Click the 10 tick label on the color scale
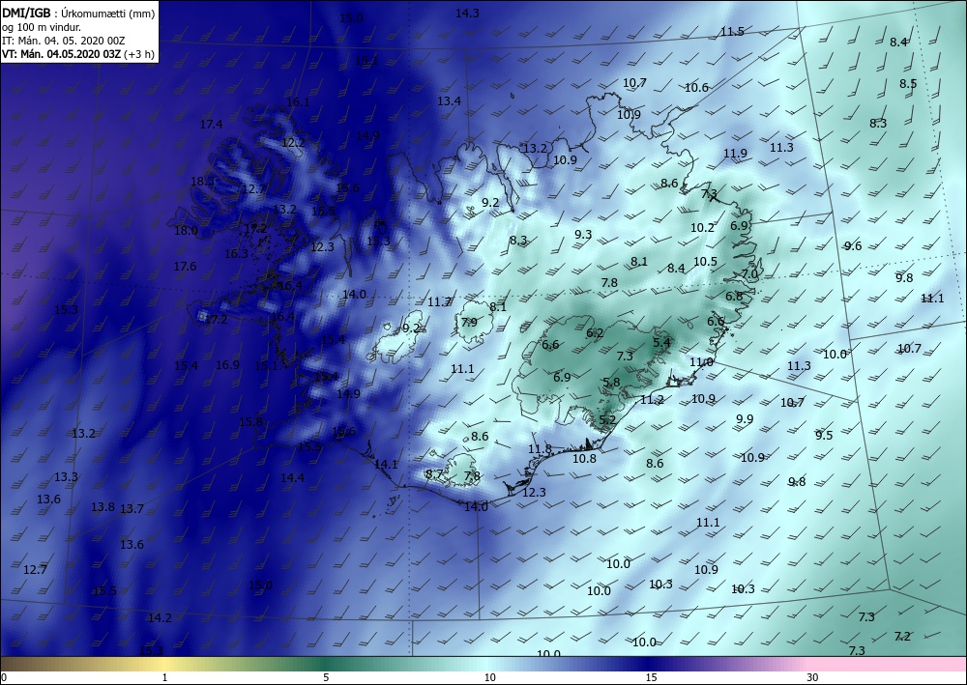This screenshot has width=967, height=685. tap(489, 677)
